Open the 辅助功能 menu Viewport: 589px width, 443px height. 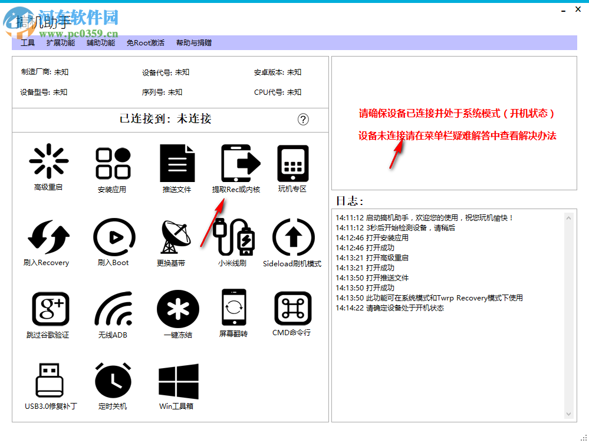(x=101, y=43)
